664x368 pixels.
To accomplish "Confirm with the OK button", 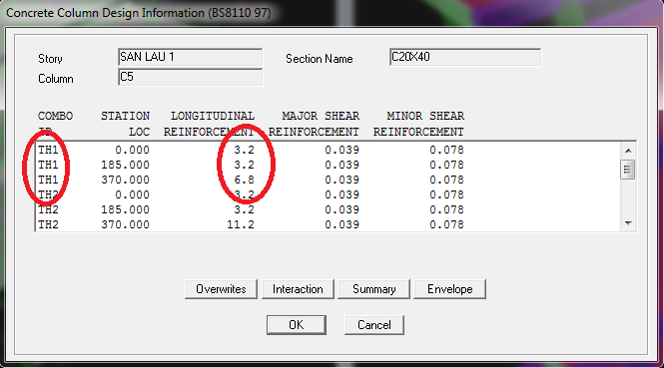I will click(x=297, y=325).
